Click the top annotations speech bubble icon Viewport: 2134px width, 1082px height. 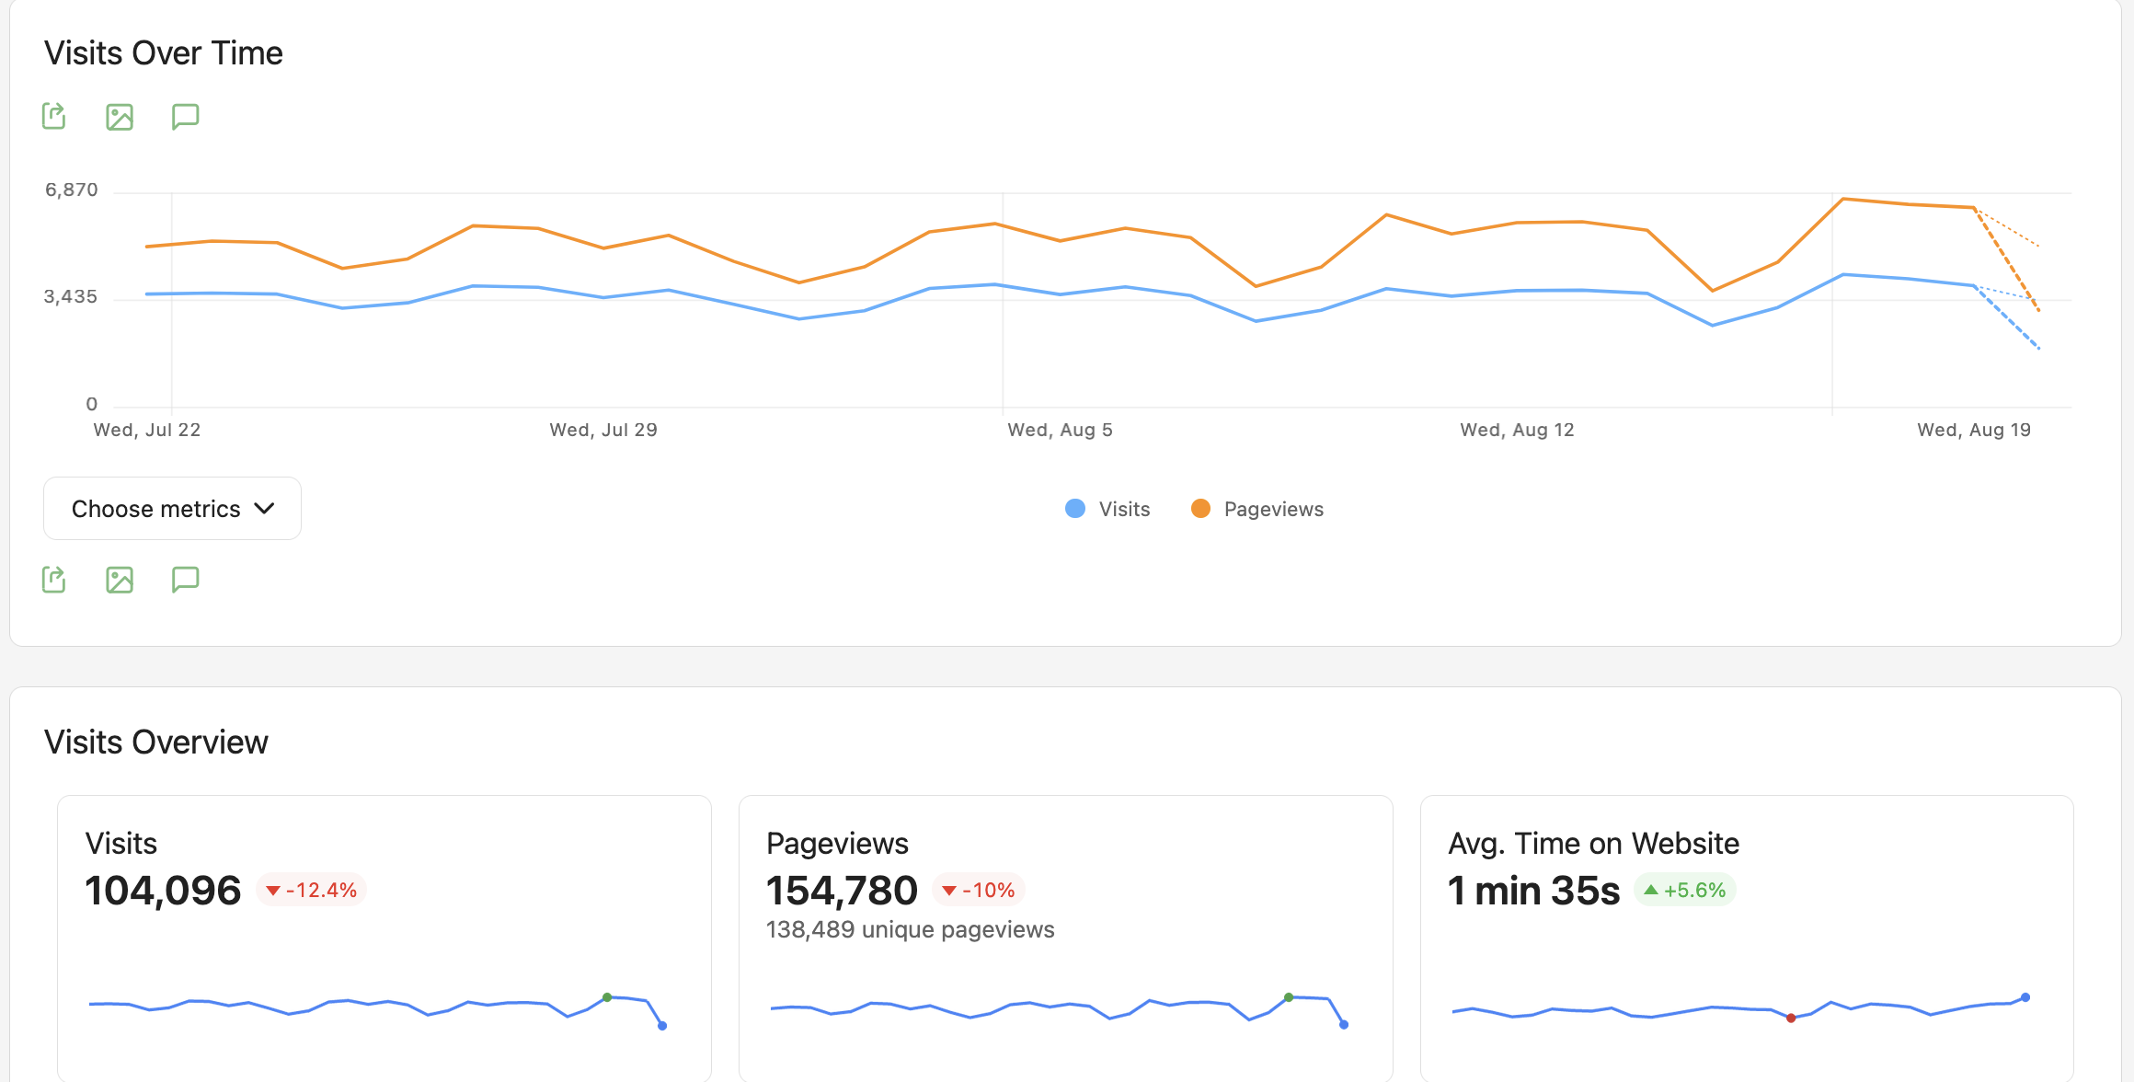click(x=186, y=117)
